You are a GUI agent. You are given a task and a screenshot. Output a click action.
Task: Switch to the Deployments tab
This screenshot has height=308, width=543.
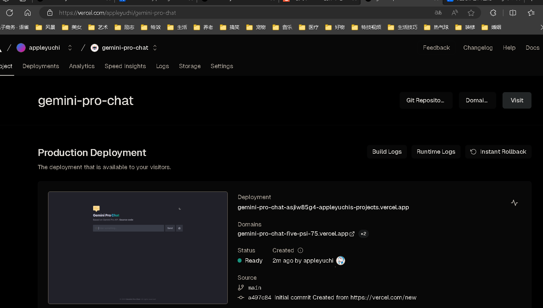pyautogui.click(x=40, y=66)
